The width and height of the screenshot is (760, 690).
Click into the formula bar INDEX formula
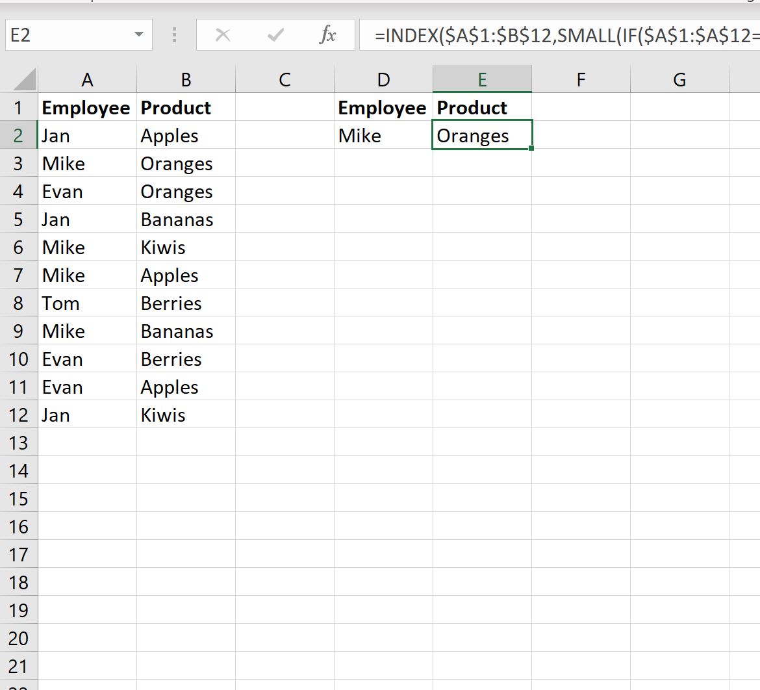560,35
